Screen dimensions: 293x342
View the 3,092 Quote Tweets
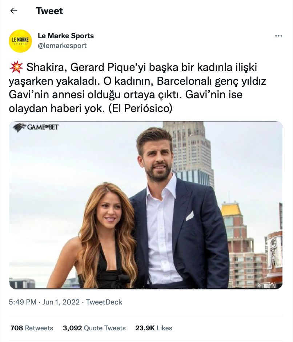[x=94, y=328]
